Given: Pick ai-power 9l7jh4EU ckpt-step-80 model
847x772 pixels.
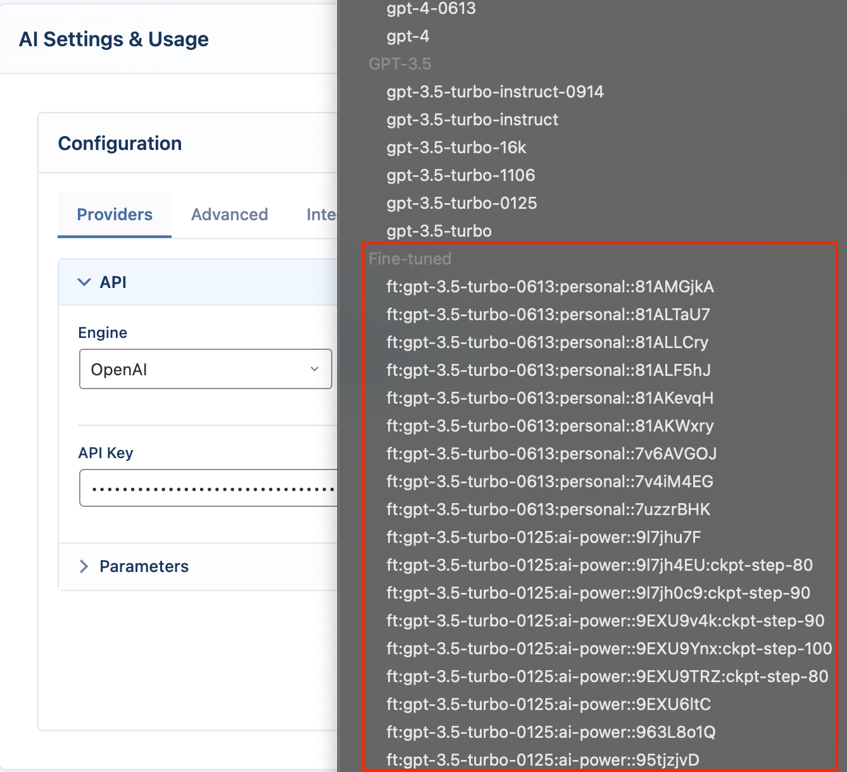Looking at the screenshot, I should (x=599, y=565).
